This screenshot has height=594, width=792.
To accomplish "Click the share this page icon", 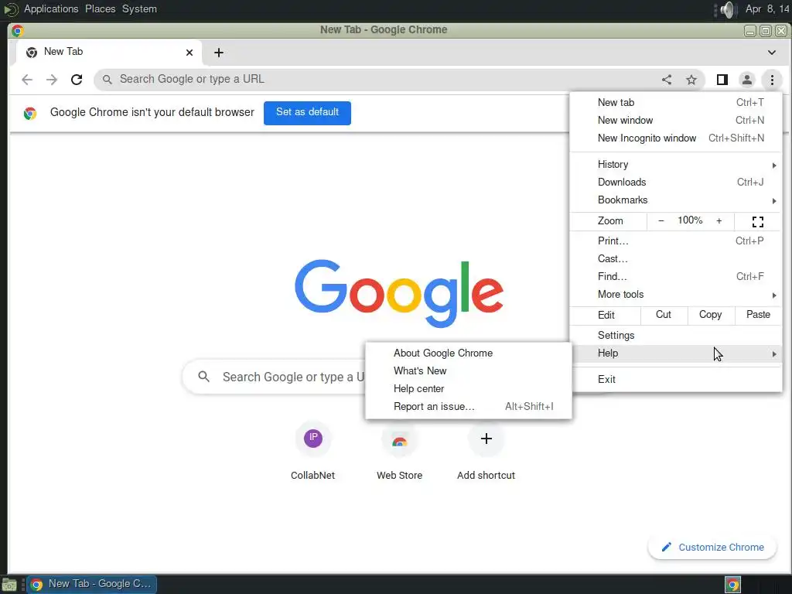I will coord(667,80).
